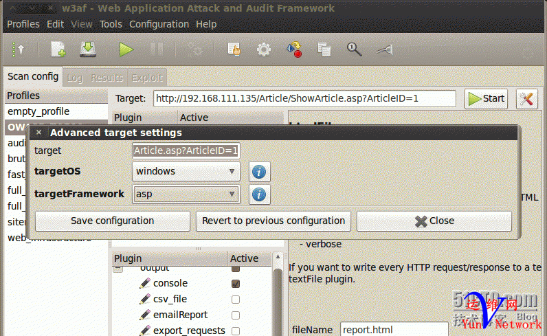The image size is (547, 336).
Task: Open the proxy tool icon with red dot
Action: tap(294, 49)
